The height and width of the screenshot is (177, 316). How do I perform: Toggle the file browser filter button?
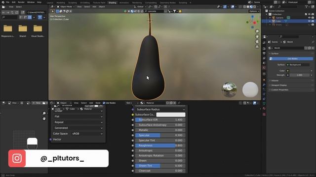click(40, 18)
